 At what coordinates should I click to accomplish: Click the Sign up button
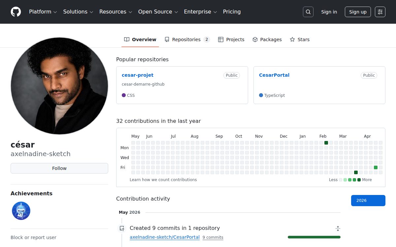click(x=358, y=12)
